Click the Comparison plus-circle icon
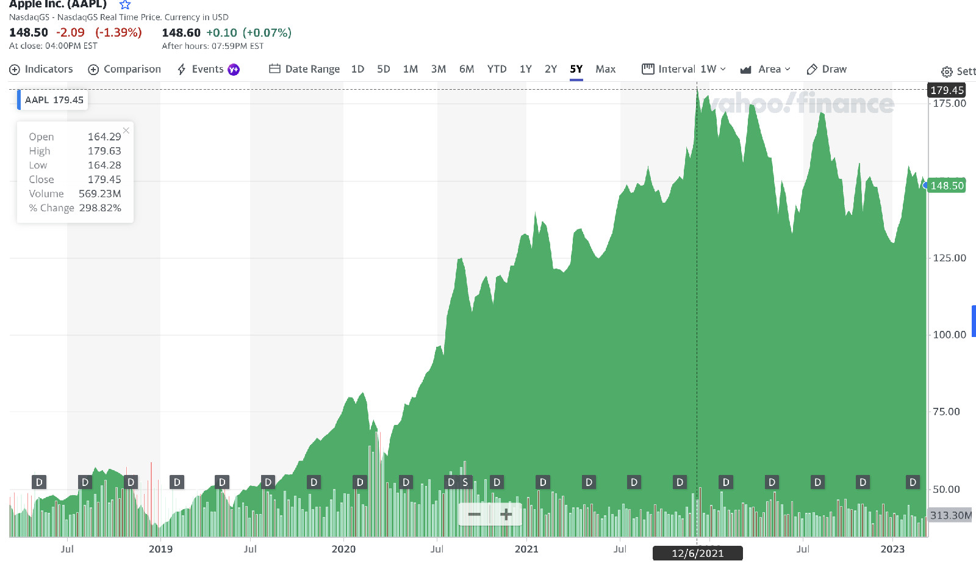Image resolution: width=976 pixels, height=569 pixels. point(93,70)
